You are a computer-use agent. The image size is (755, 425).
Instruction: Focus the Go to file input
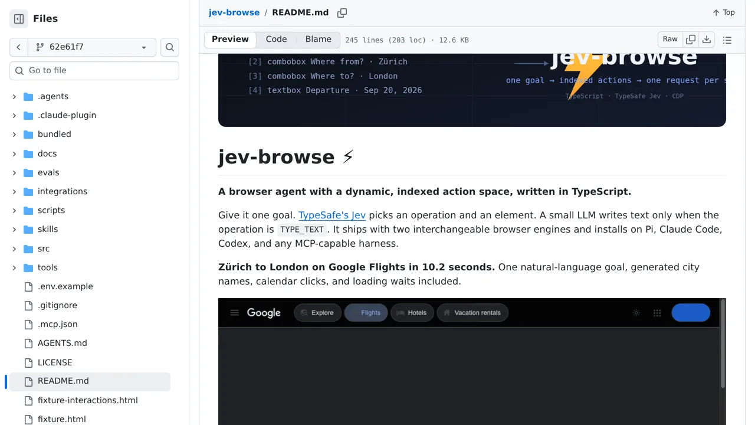(x=94, y=70)
